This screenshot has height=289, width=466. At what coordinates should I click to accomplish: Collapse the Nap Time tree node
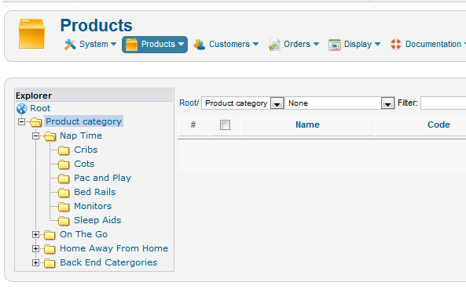pos(35,136)
